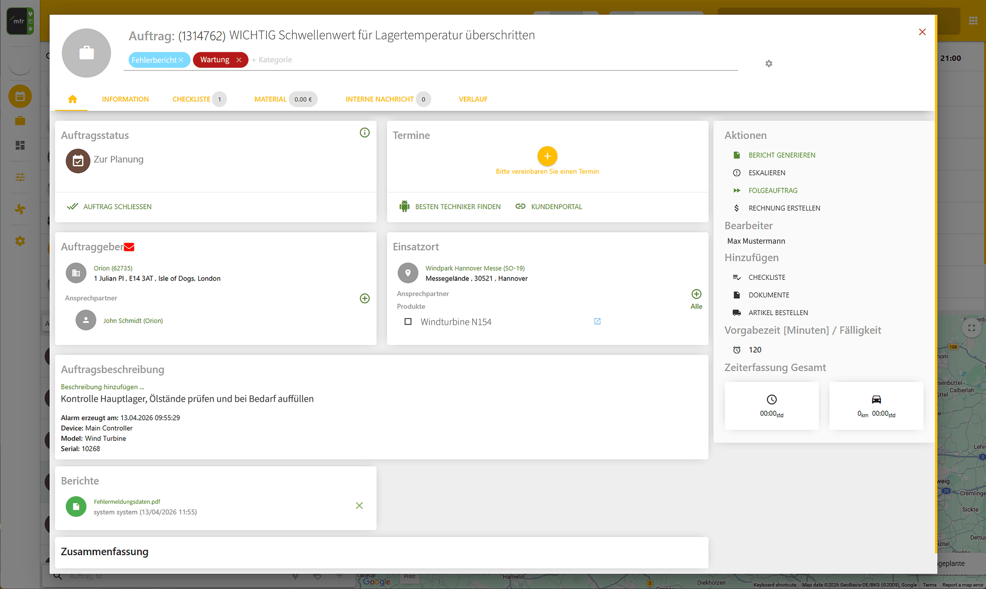Check the Windturbine N154 product checkbox
The width and height of the screenshot is (986, 589).
(x=408, y=321)
